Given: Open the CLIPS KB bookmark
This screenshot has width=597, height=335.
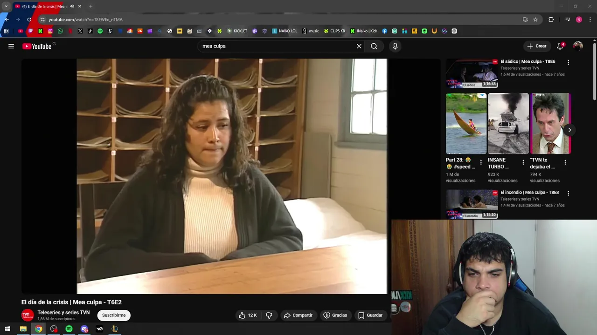Looking at the screenshot, I should coord(334,31).
